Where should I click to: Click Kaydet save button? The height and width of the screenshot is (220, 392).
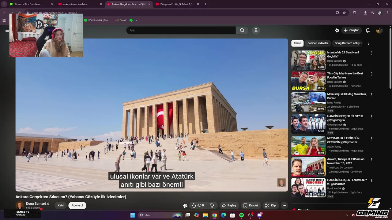[x=251, y=205]
